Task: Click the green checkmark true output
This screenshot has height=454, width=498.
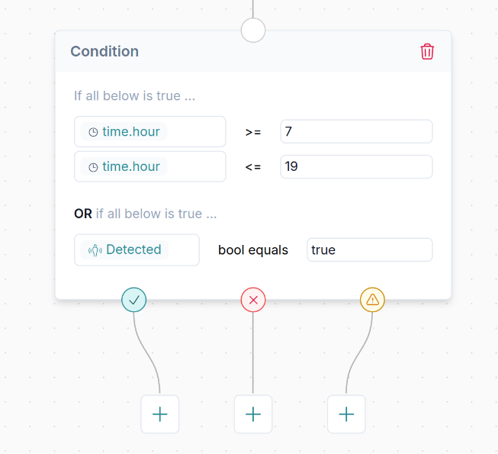Action: 134,300
